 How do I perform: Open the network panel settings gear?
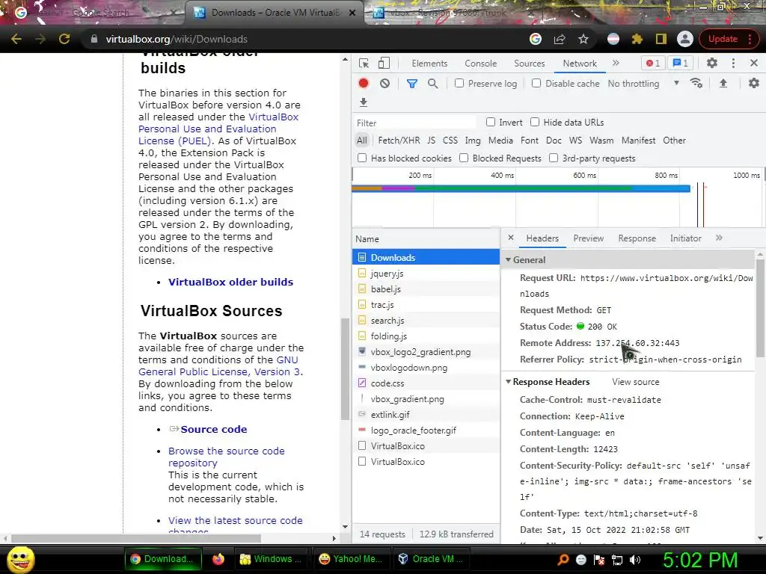tap(754, 84)
